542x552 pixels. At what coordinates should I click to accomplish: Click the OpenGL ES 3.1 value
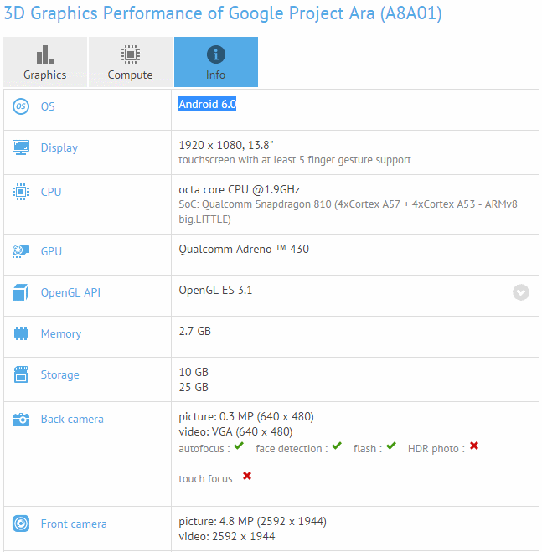[x=215, y=290]
